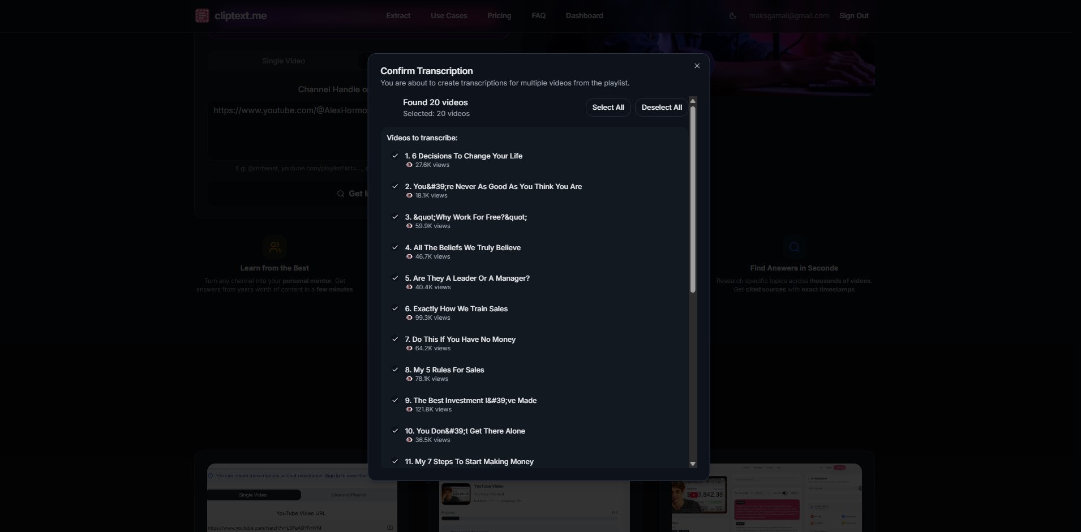Viewport: 1081px width, 532px height.
Task: Uncheck "All The Beliefs We Truly Believe"
Action: pyautogui.click(x=395, y=247)
